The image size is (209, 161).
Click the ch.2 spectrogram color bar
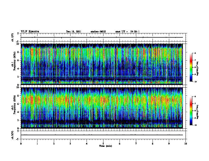pyautogui.click(x=191, y=111)
